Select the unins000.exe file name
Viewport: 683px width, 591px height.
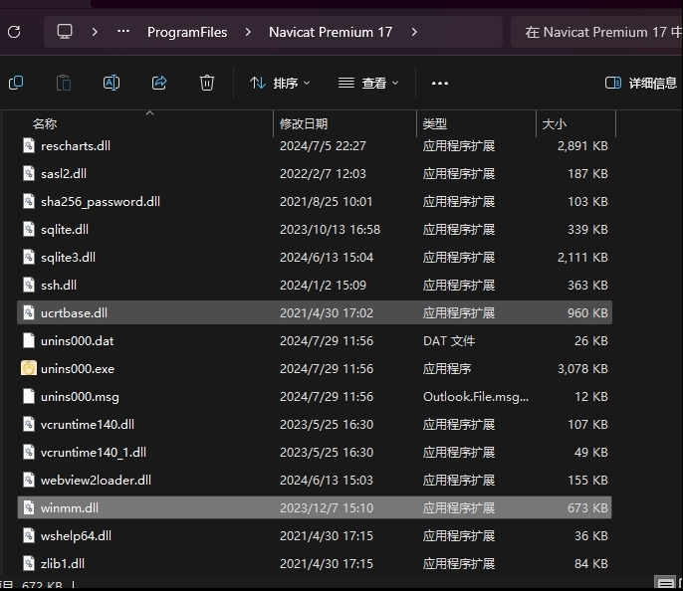pos(78,368)
